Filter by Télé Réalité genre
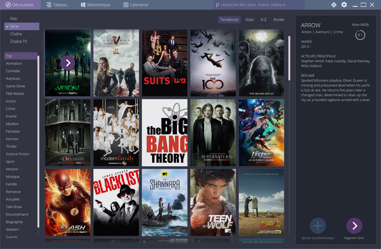 21,94
